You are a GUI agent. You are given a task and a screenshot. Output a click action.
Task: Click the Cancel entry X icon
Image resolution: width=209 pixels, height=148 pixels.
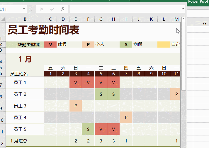(x=42, y=9)
